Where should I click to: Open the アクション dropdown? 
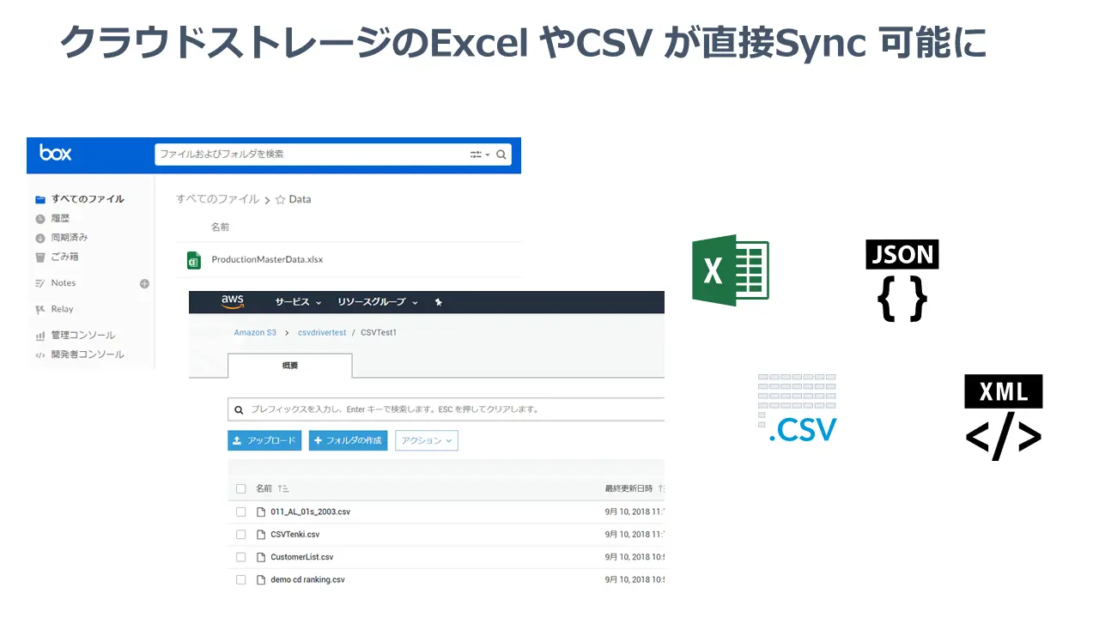426,440
